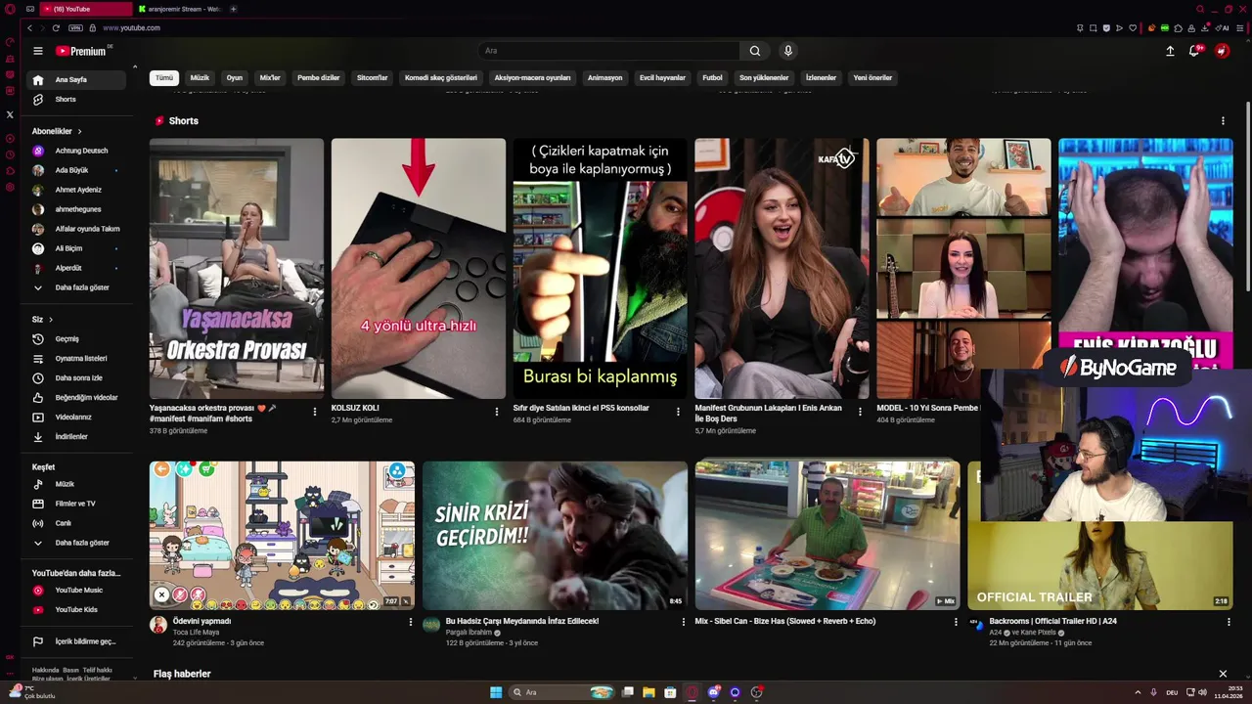Select the Yeni öneriler chip
Screen dimensions: 1252x704
click(x=872, y=77)
